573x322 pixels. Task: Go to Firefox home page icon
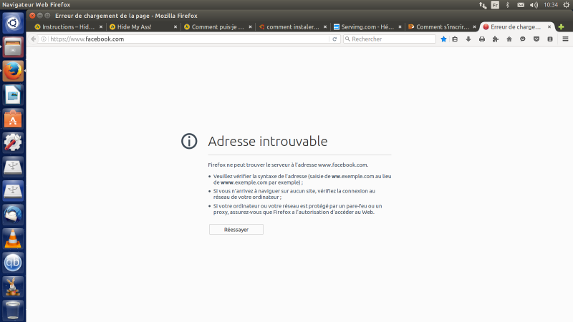509,39
